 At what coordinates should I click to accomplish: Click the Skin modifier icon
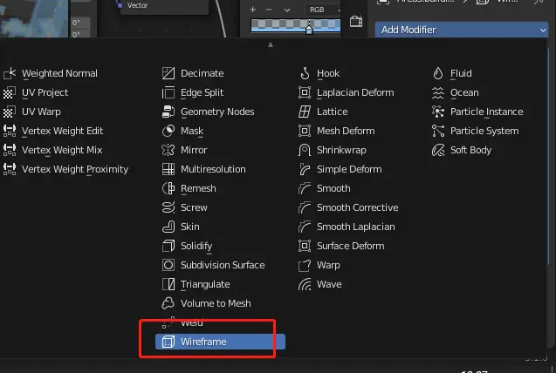(x=168, y=227)
